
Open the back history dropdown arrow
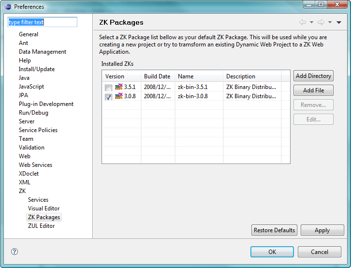[311, 22]
